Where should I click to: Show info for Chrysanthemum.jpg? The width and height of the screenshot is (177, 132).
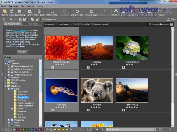[53, 67]
